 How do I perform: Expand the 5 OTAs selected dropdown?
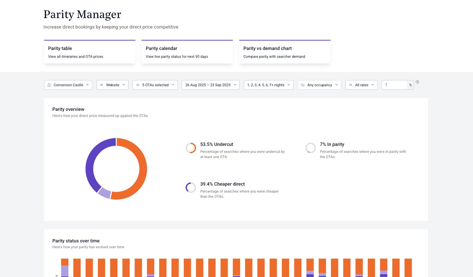click(x=155, y=85)
